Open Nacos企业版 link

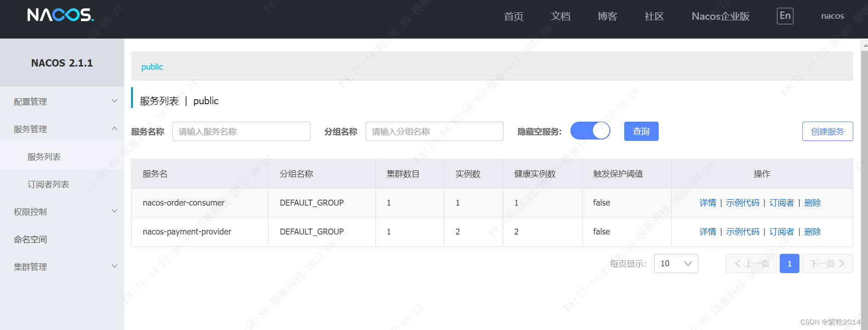tap(720, 17)
